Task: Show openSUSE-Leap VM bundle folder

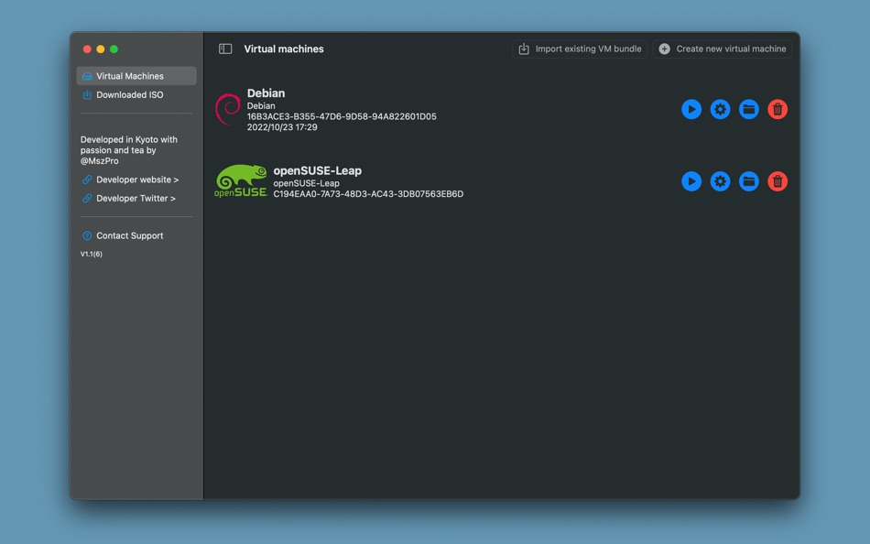Action: coord(748,181)
